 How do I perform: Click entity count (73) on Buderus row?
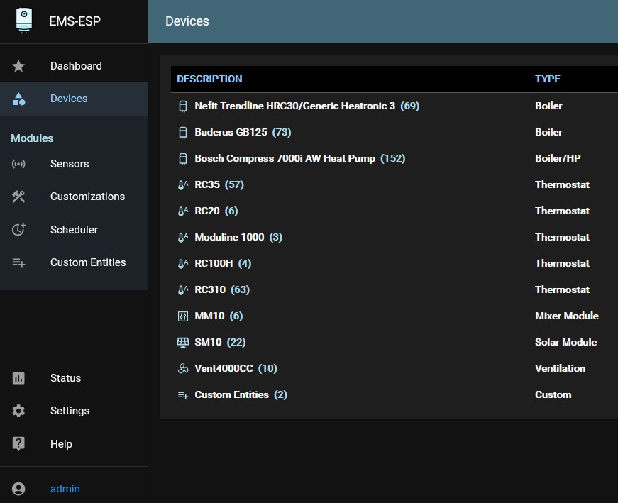tap(282, 132)
